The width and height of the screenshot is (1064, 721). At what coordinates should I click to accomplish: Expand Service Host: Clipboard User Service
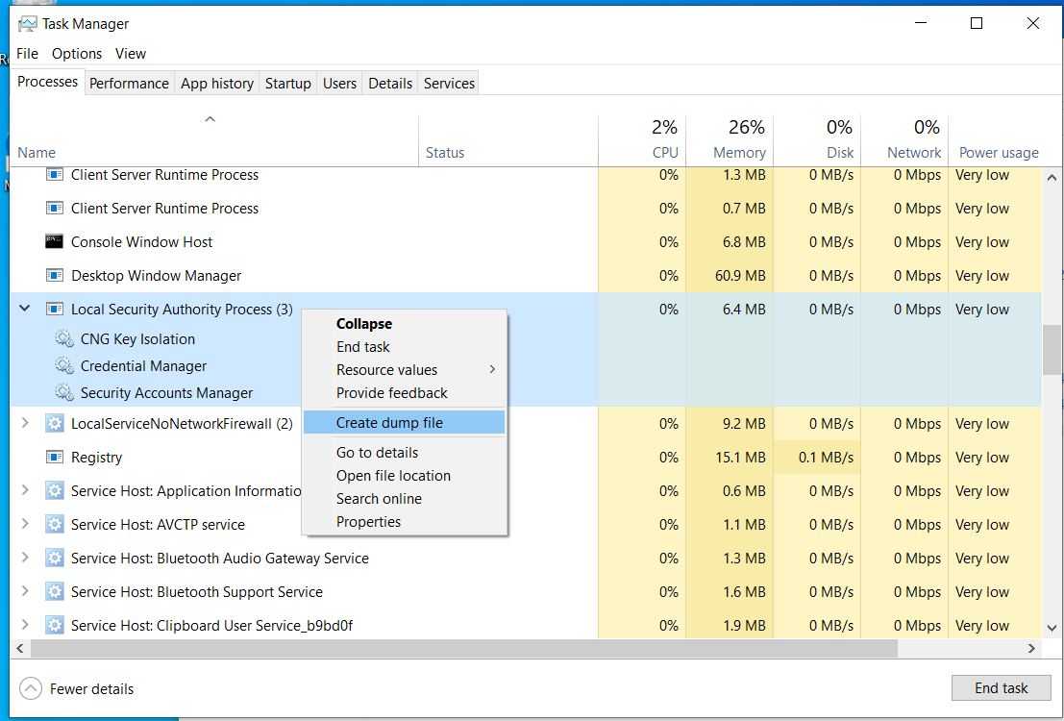point(25,626)
